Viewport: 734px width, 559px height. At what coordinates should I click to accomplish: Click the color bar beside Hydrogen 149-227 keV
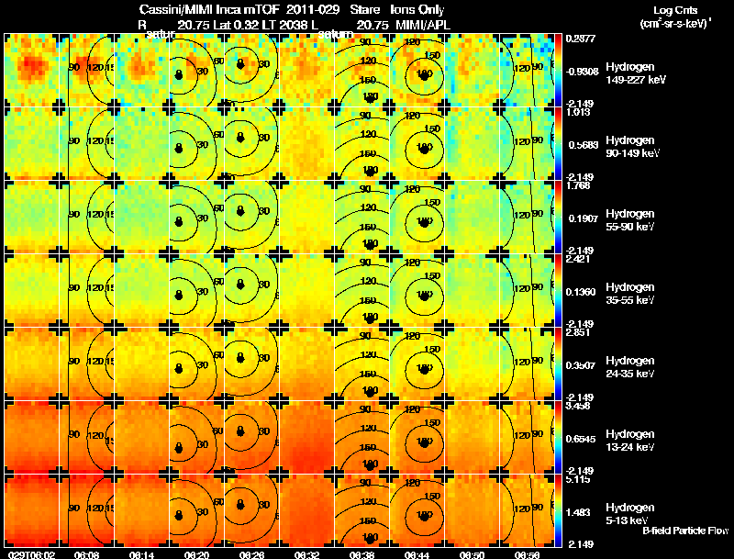coord(558,71)
